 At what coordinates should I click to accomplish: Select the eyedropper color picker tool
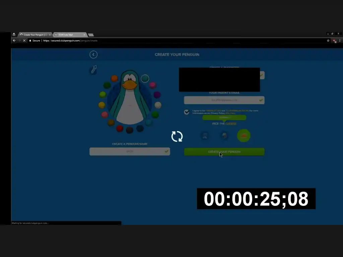pos(94,70)
